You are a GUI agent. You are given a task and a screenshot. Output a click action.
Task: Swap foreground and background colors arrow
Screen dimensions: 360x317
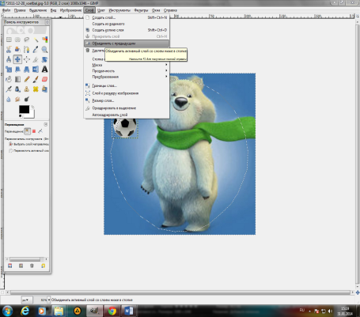point(32,108)
